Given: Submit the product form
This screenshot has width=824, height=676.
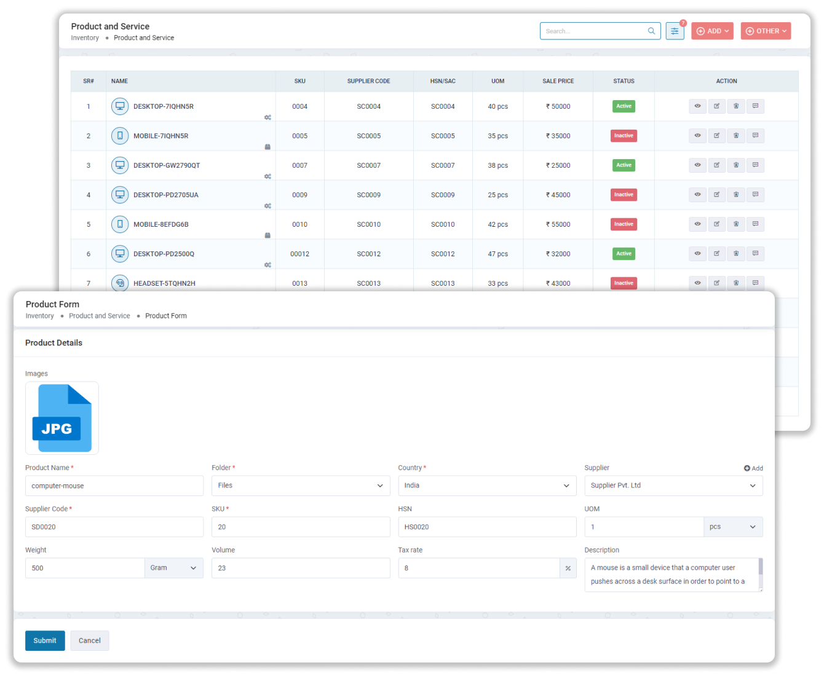Looking at the screenshot, I should point(44,640).
